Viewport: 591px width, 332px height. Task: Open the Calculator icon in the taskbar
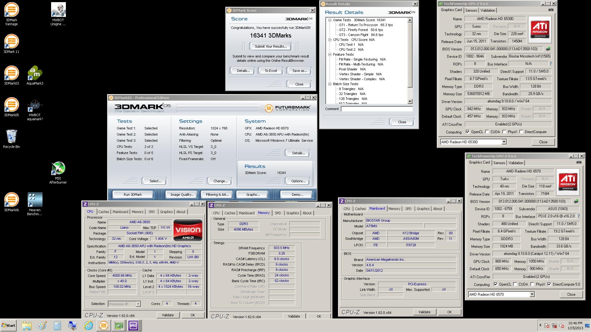coord(57,326)
